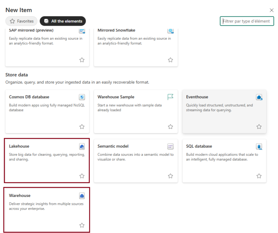Image resolution: width=278 pixels, height=233 pixels.
Task: Click the Semantic model grid icon
Action: click(170, 146)
